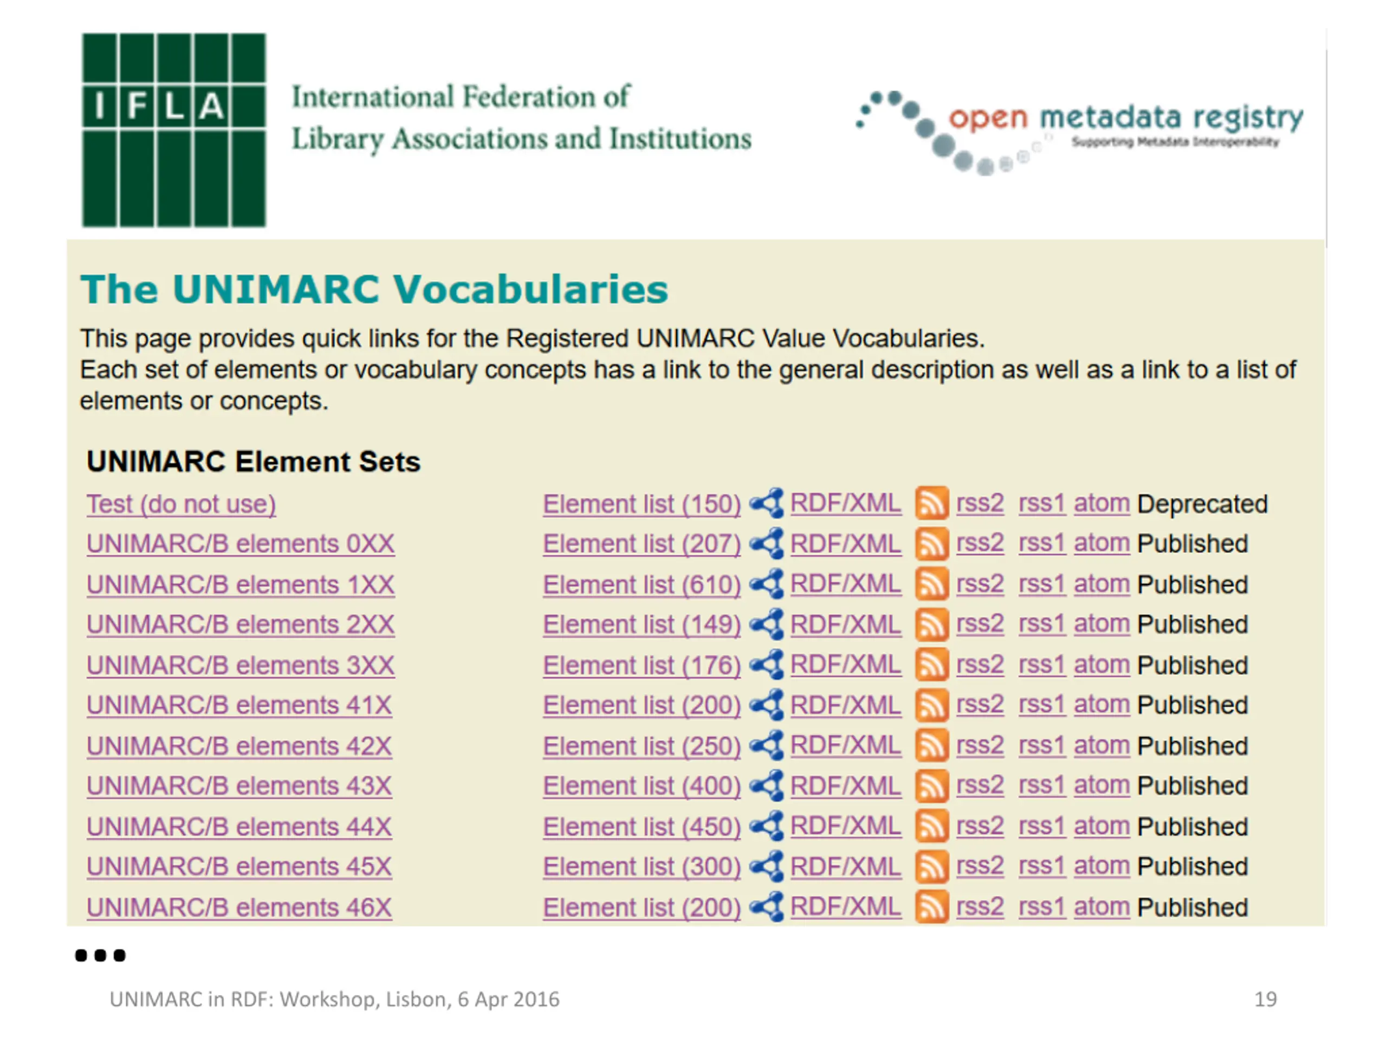Open Element list (207) link
This screenshot has height=1040, width=1387.
(x=642, y=544)
